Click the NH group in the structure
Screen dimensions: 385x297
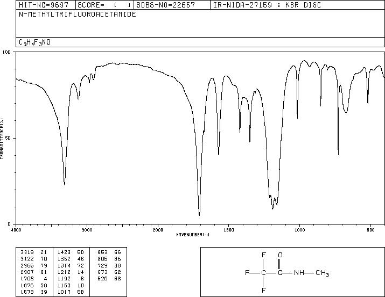[299, 272]
